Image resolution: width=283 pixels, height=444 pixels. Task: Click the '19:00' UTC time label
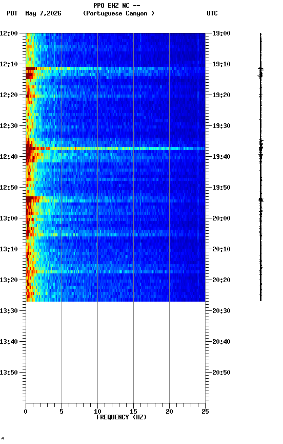tap(221, 33)
